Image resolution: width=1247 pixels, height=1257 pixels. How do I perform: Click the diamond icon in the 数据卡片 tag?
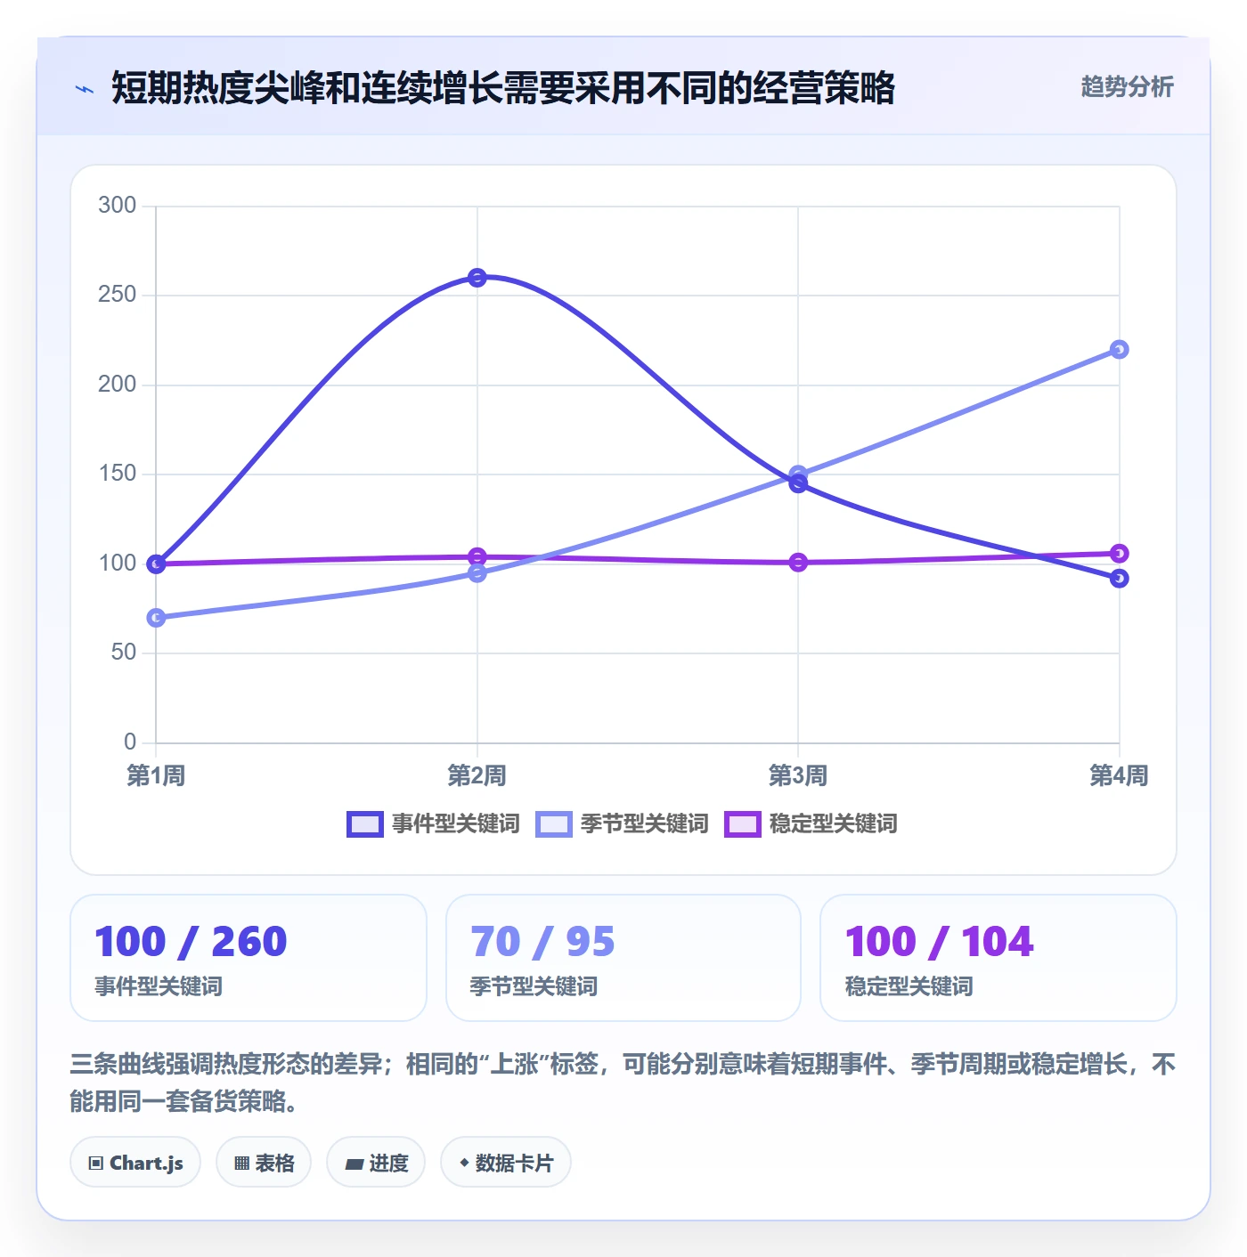click(464, 1163)
